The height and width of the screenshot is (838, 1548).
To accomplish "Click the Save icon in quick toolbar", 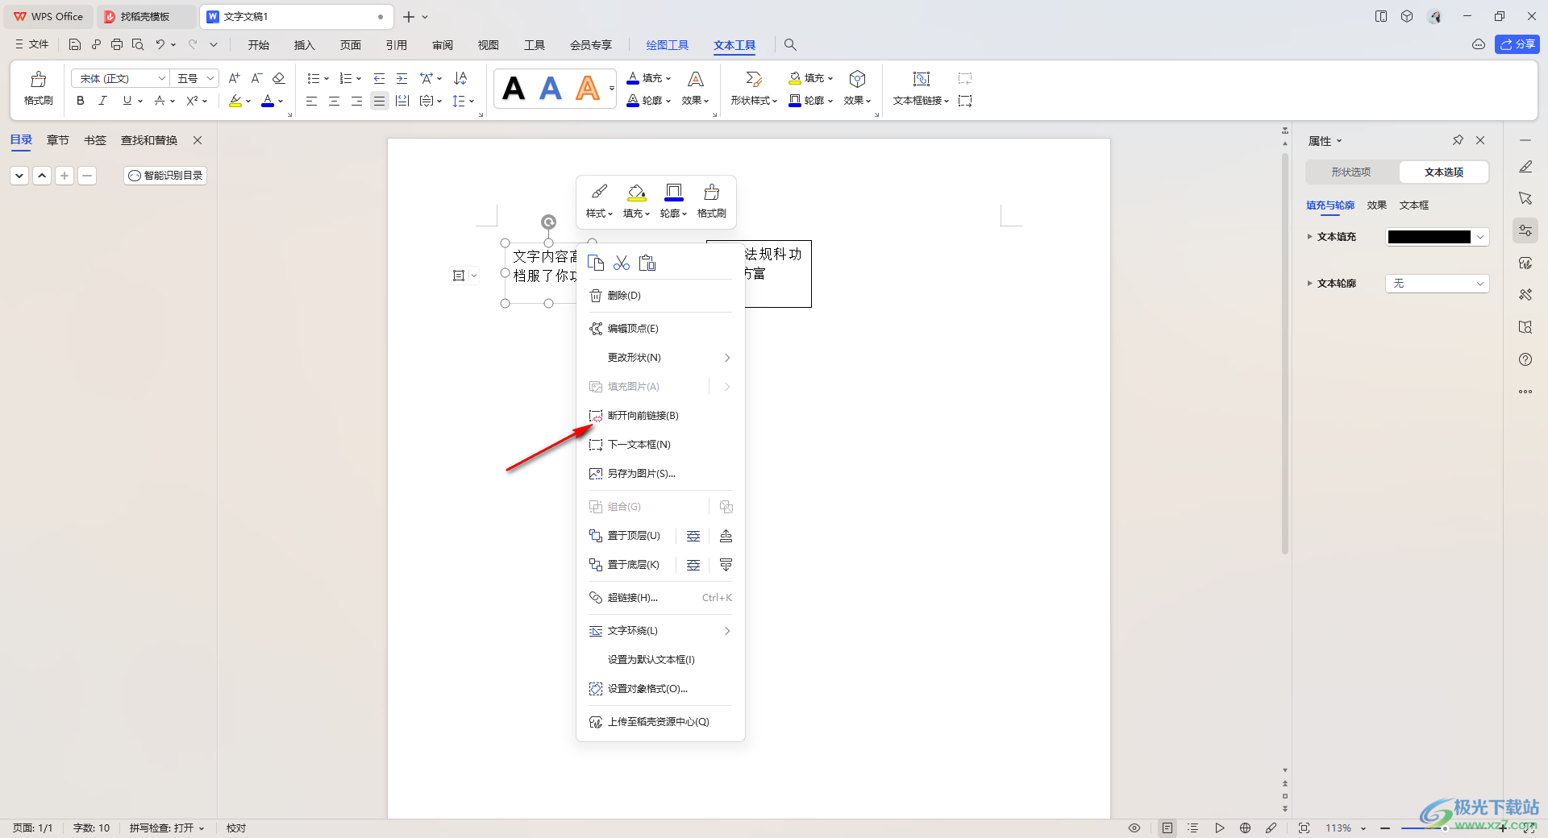I will 75,44.
